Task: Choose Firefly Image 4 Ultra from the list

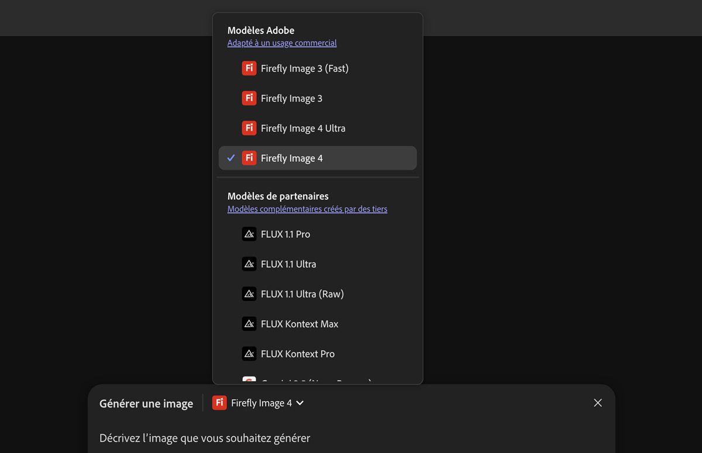Action: coord(303,128)
